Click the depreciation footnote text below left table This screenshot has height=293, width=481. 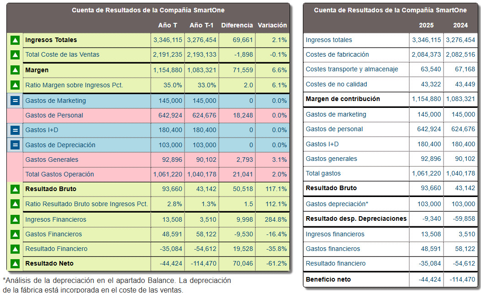pos(117,285)
